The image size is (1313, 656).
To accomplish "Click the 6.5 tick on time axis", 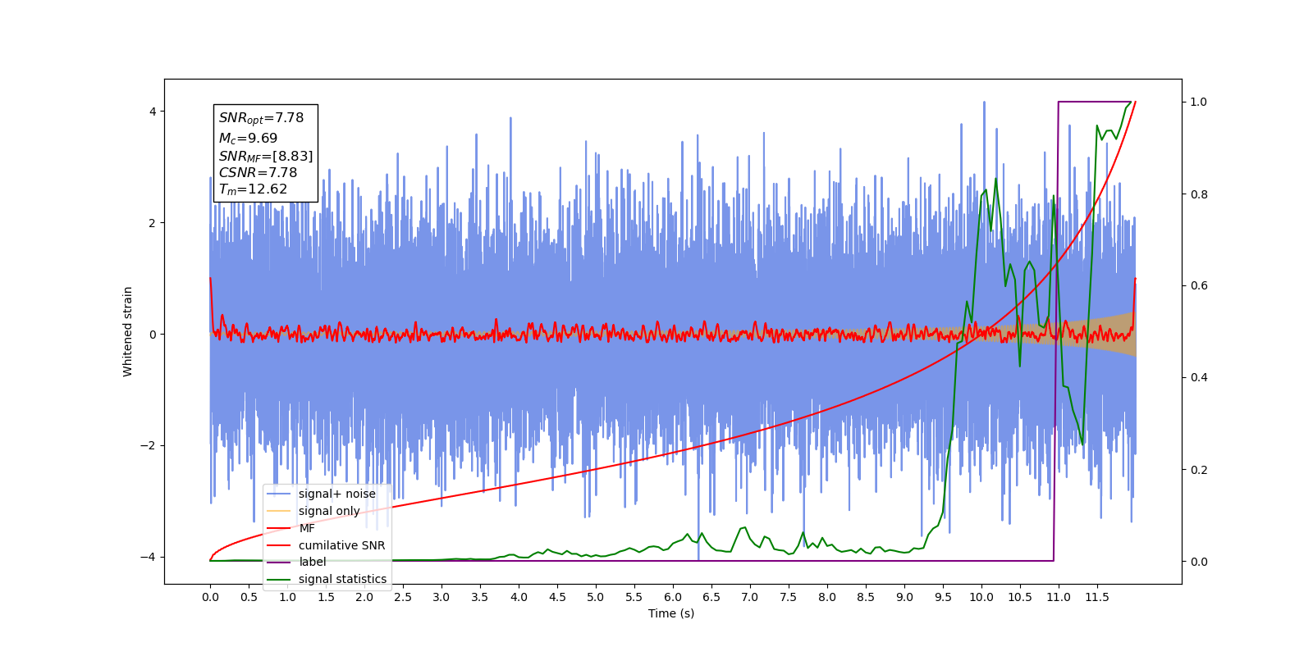I will pos(711,597).
